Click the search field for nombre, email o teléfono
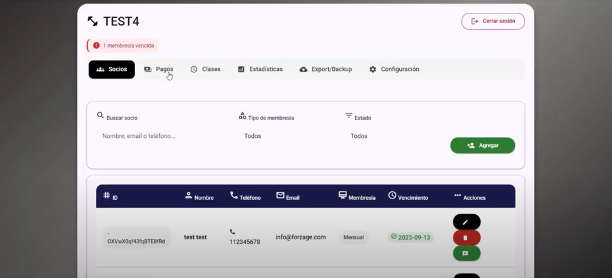The width and height of the screenshot is (612, 278). pos(158,136)
